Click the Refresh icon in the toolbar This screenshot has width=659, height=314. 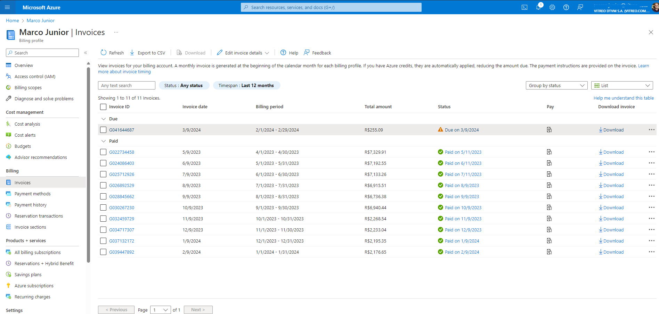click(104, 52)
